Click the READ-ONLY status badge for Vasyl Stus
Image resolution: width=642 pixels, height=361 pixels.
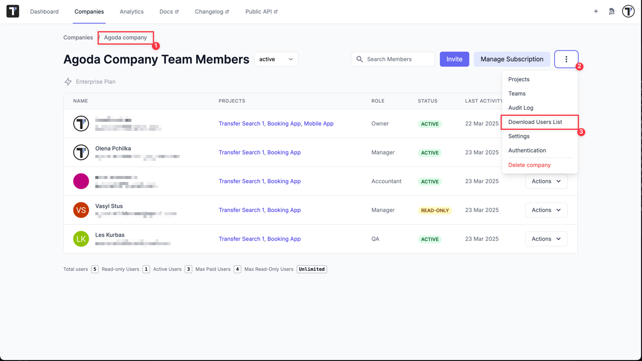pyautogui.click(x=434, y=210)
